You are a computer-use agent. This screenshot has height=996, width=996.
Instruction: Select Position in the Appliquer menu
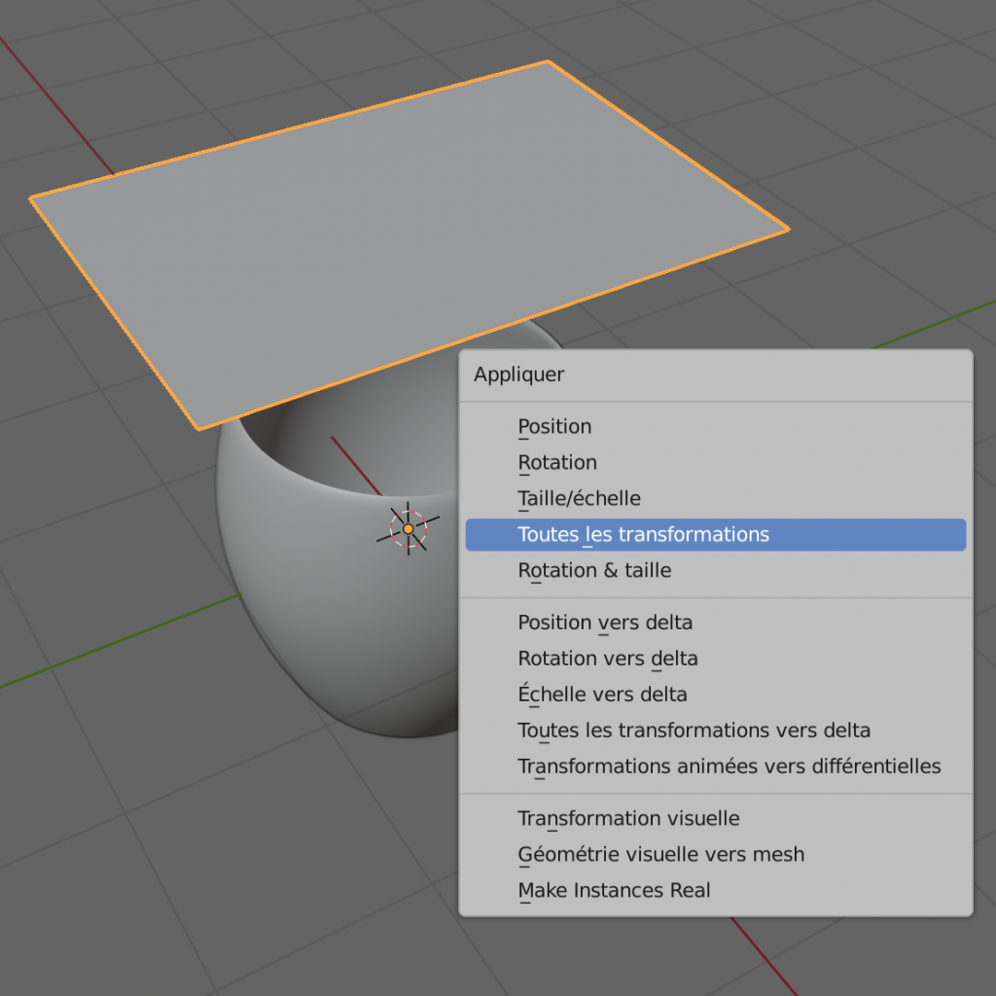point(554,427)
